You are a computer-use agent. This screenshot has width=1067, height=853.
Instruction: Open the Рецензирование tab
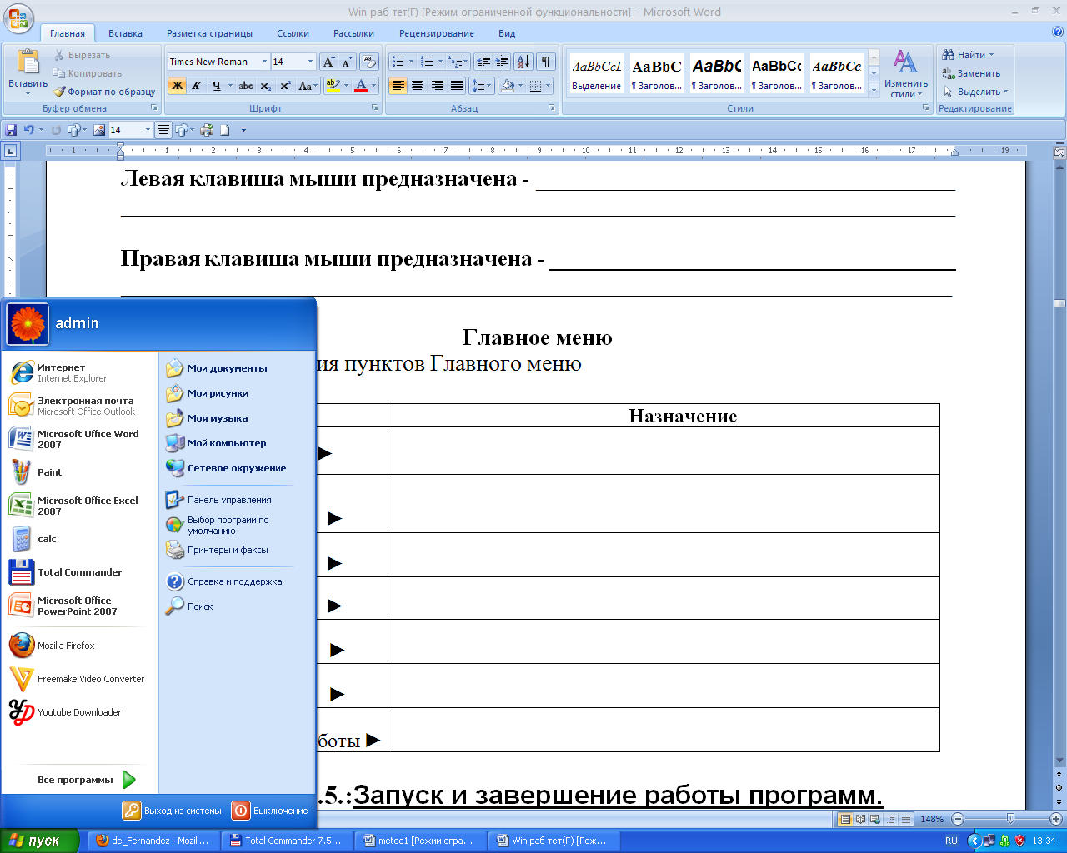[x=437, y=33]
